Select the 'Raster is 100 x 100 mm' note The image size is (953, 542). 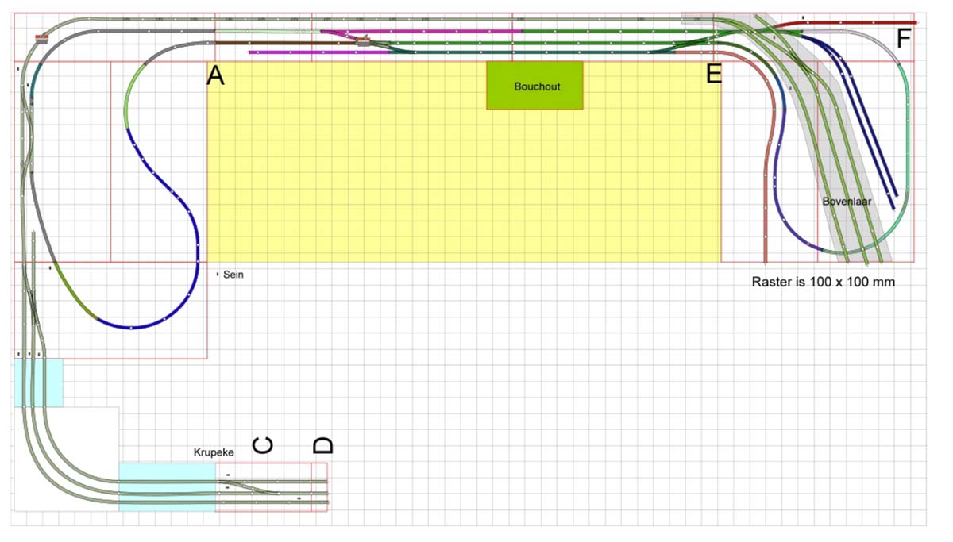(823, 282)
